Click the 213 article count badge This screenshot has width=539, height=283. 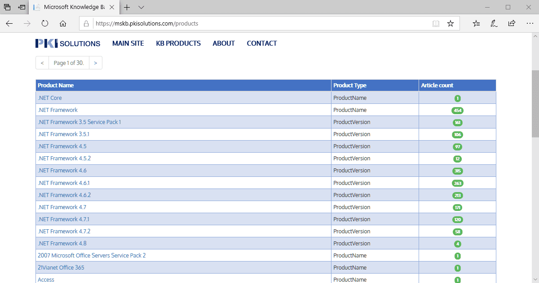(x=457, y=195)
